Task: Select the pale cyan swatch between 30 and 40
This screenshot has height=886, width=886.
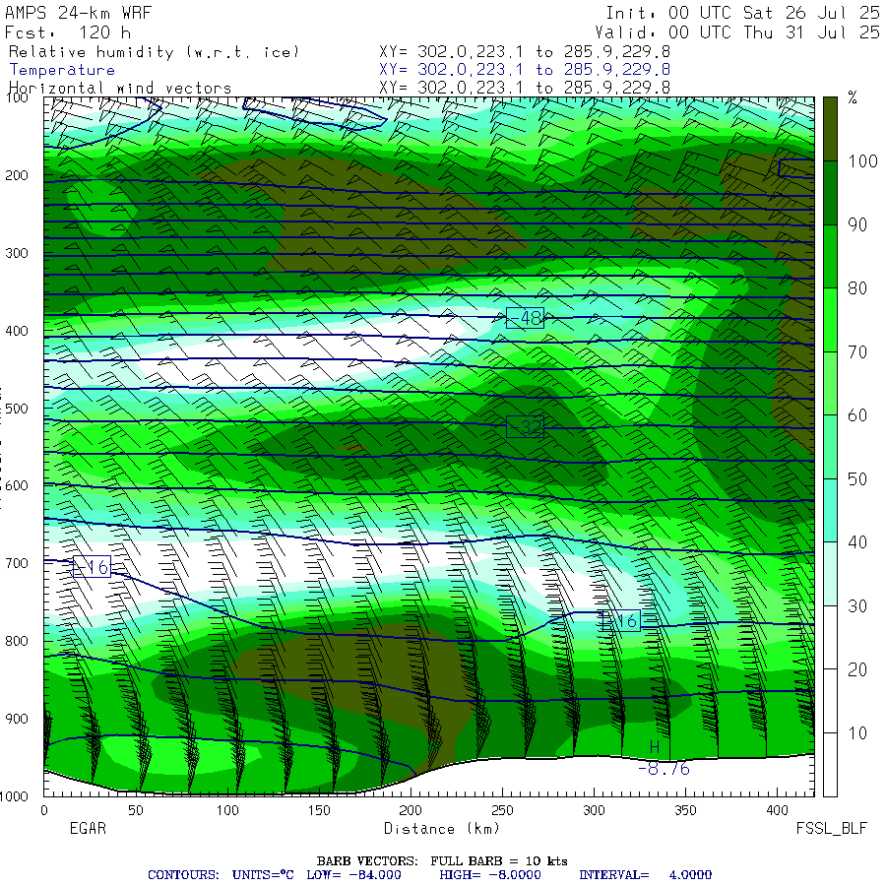Action: [830, 574]
